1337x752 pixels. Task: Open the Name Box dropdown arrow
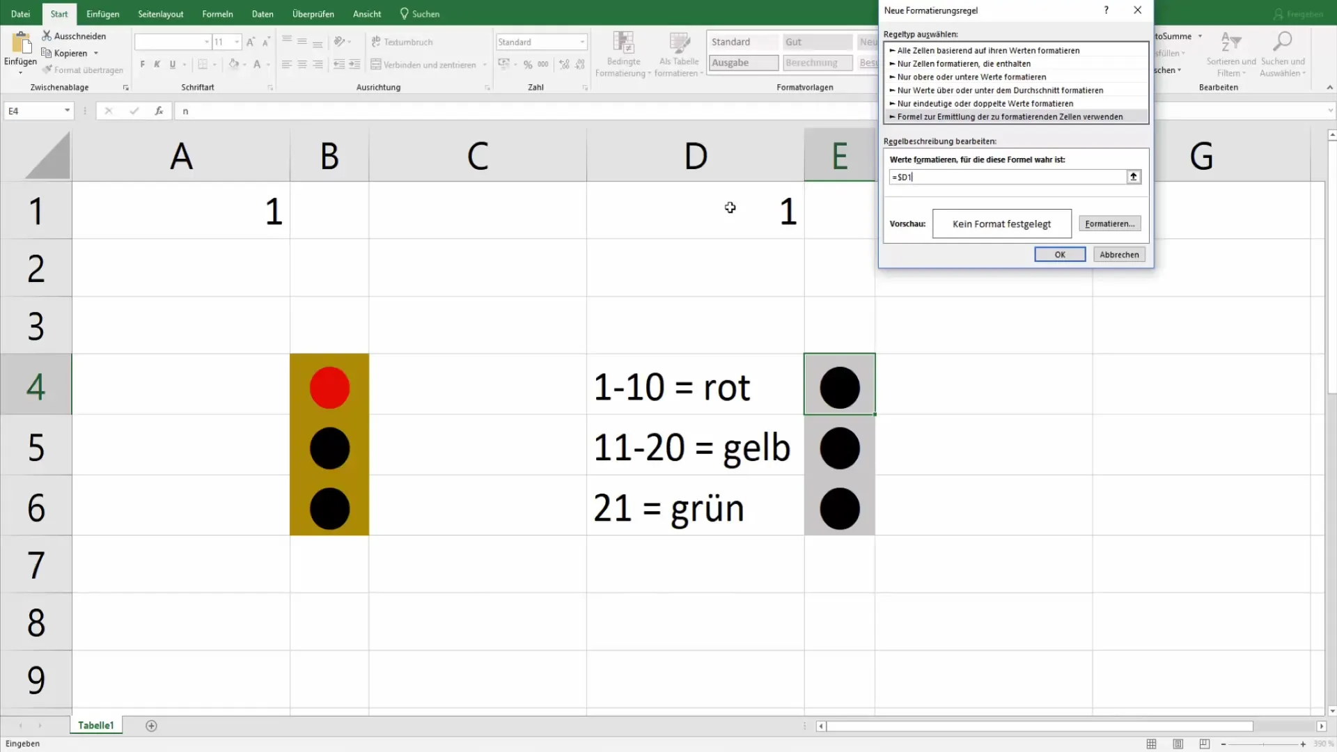coord(67,111)
